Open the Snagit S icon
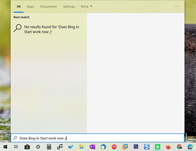Viewport: 196px width, 151px height. pyautogui.click(x=147, y=147)
